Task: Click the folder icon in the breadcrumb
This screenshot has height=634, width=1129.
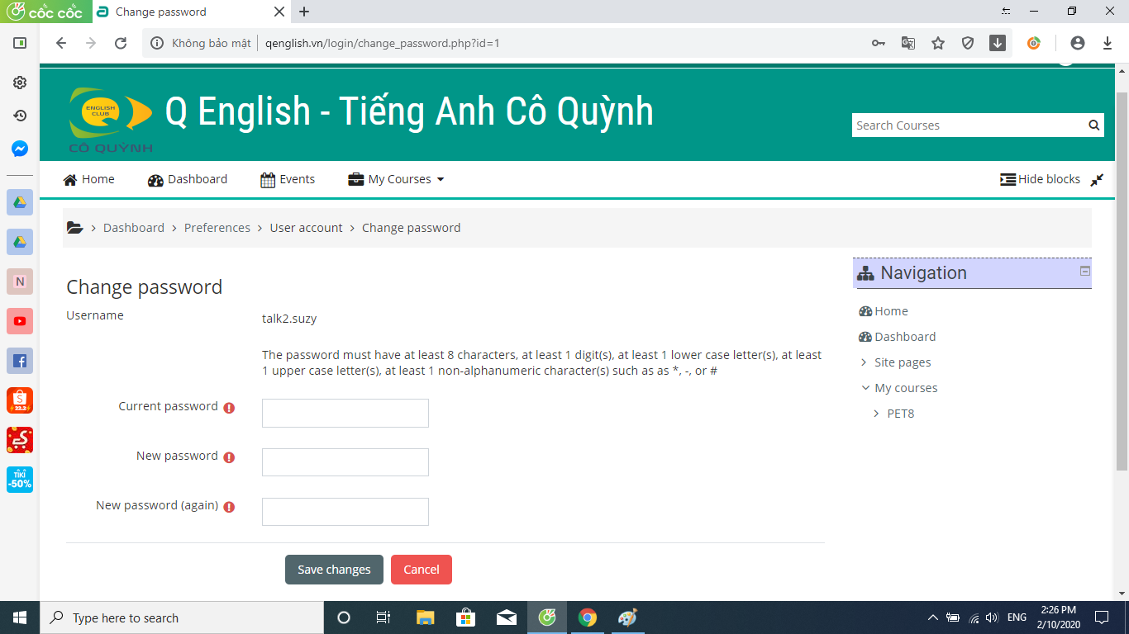Action: [x=74, y=228]
